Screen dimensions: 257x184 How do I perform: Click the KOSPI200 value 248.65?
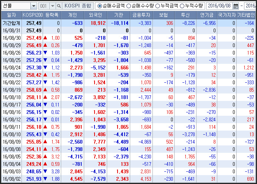click(34, 171)
